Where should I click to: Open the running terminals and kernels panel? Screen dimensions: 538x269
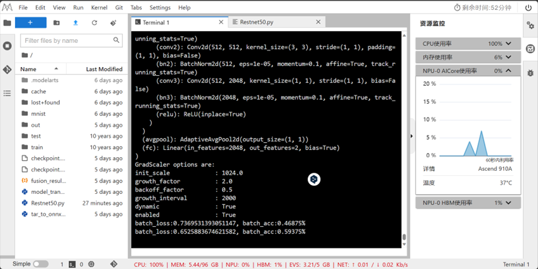tap(7, 46)
